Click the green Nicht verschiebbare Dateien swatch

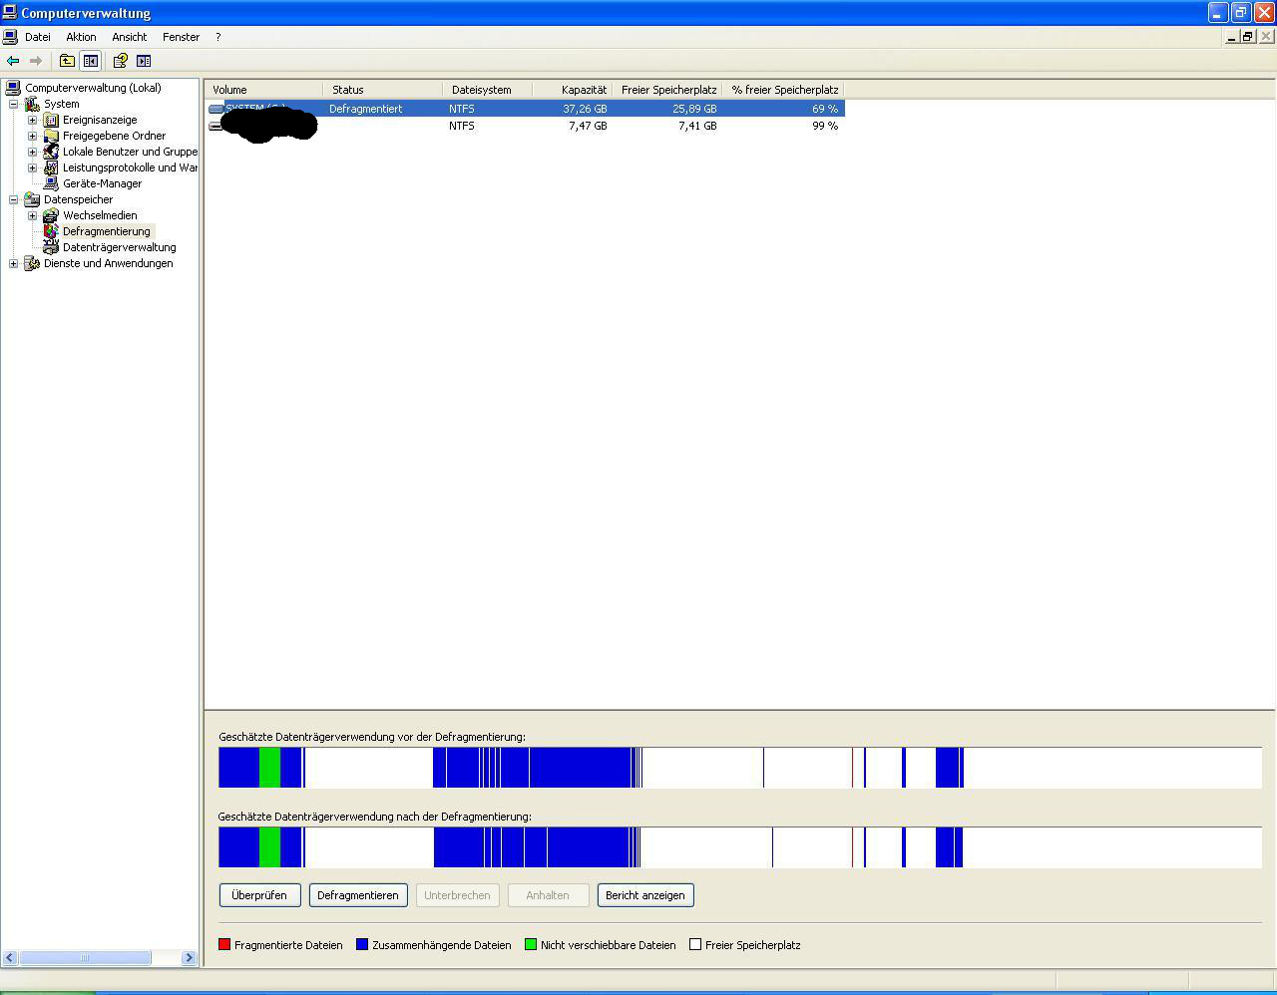(531, 944)
